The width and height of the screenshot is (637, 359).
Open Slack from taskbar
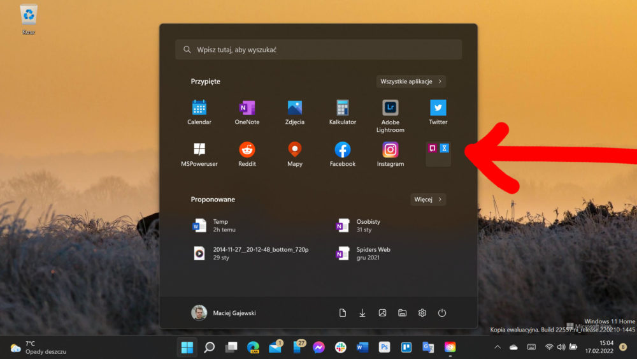click(341, 348)
